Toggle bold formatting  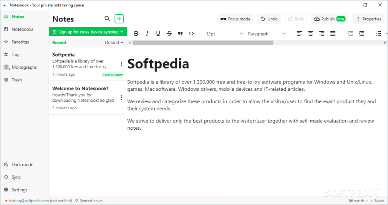click(136, 34)
